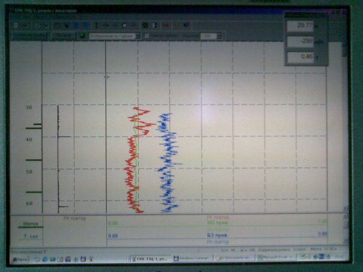The width and height of the screenshot is (363, 272).
Task: Toggle the checkbox right of the display dropdown
Action: click(x=148, y=36)
